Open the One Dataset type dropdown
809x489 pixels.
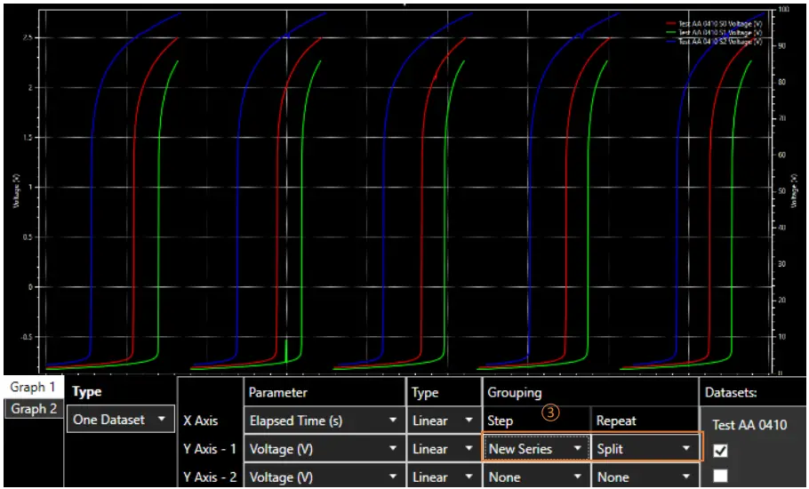click(x=120, y=420)
